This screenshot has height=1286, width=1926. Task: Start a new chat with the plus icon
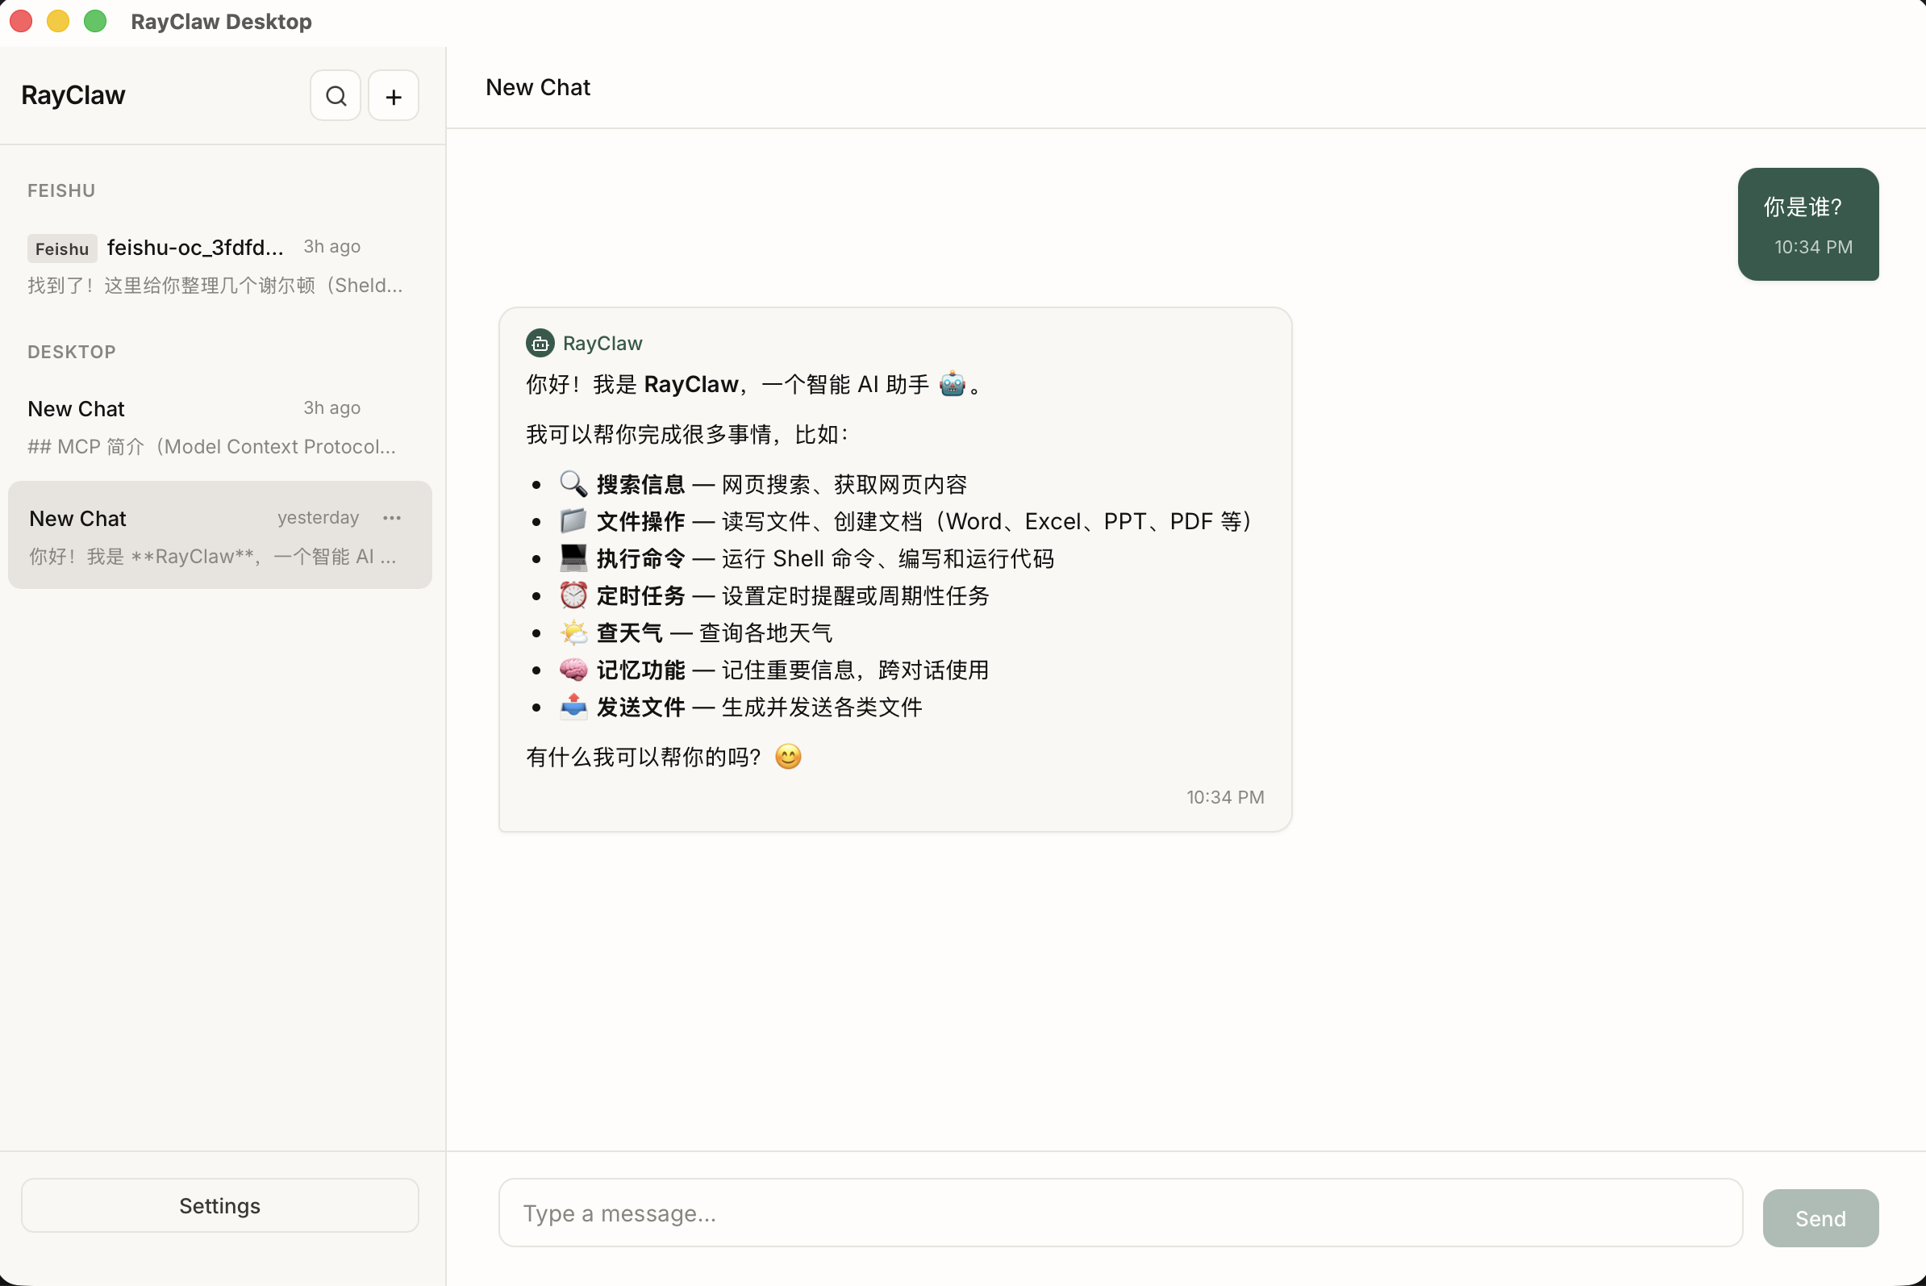393,95
